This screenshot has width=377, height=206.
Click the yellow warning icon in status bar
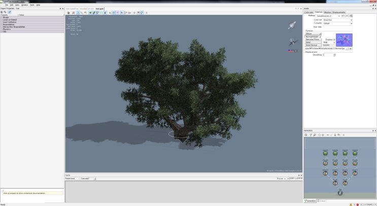click(351, 204)
